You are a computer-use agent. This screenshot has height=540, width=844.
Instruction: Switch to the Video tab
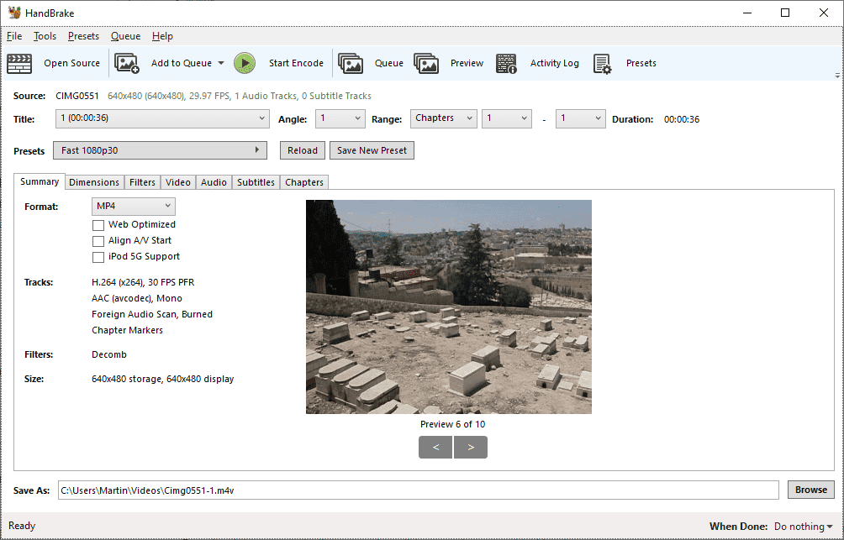tap(178, 182)
